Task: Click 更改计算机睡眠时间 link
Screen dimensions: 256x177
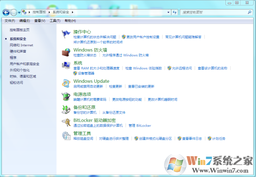Action: point(163,99)
